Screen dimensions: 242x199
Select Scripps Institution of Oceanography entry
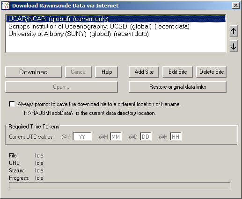116,26
